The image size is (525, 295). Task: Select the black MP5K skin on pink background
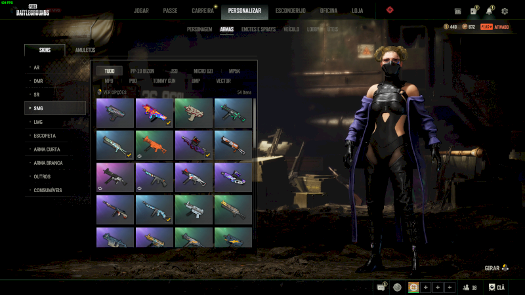click(115, 178)
